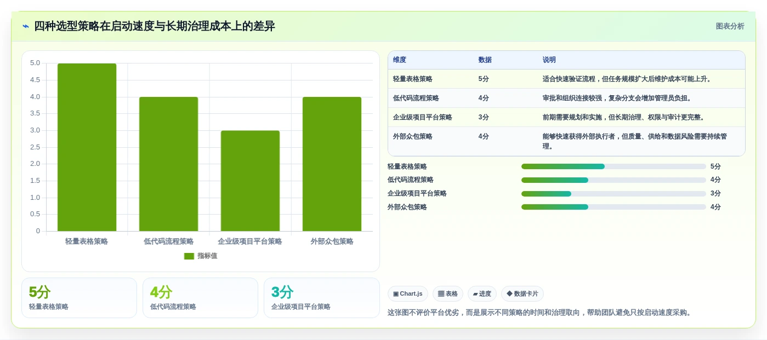Viewport: 767px width, 340px height.
Task: Click the 数据 column header
Action: coord(485,60)
